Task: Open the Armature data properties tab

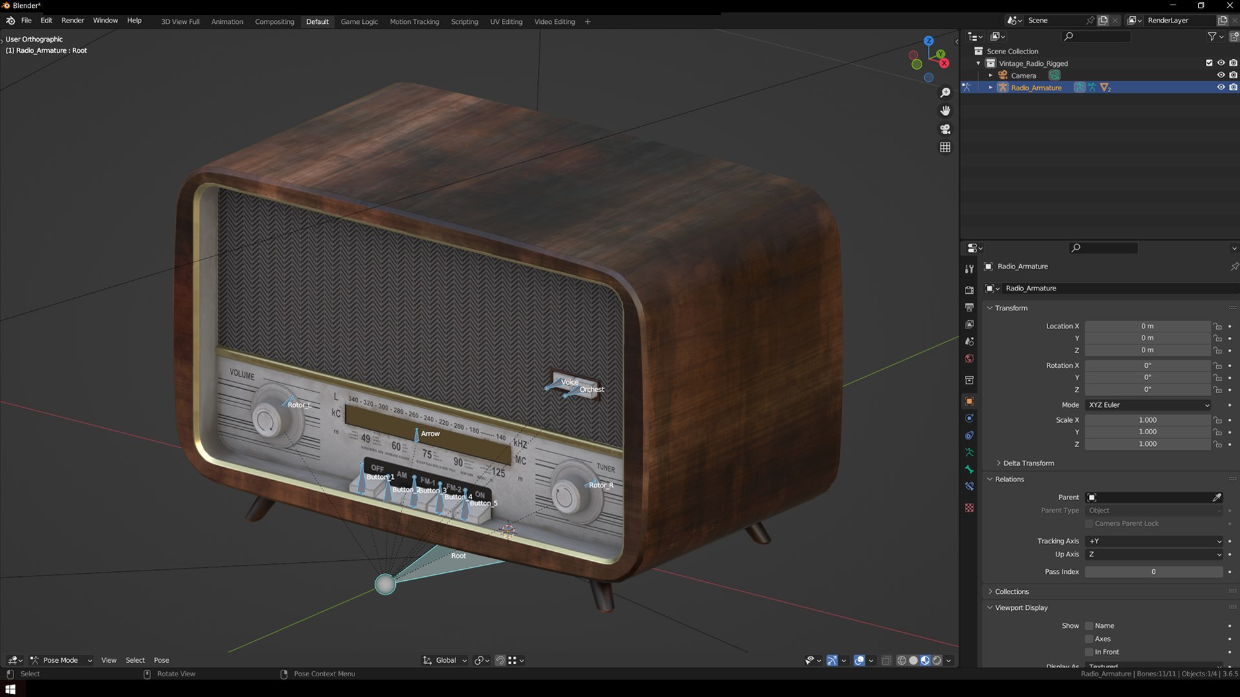Action: (969, 452)
